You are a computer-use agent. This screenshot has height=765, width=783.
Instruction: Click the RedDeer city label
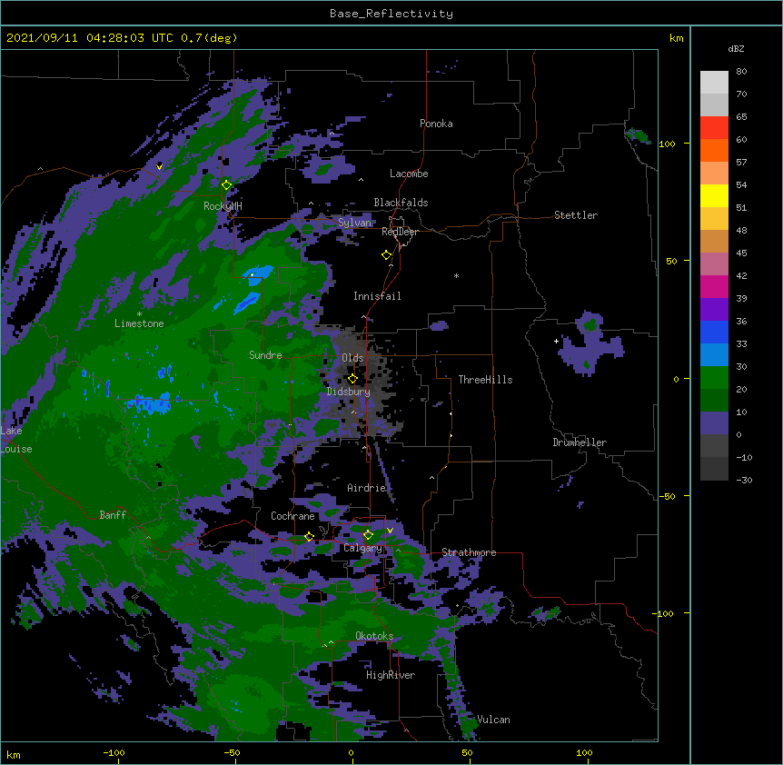(x=400, y=232)
